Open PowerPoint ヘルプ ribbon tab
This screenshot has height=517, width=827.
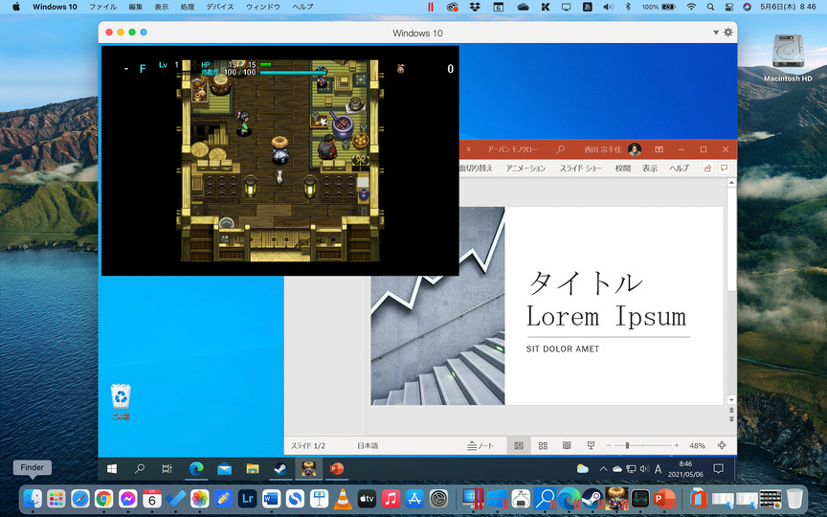pos(679,169)
